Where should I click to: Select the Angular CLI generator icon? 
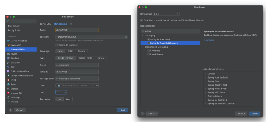pyautogui.click(x=9, y=93)
